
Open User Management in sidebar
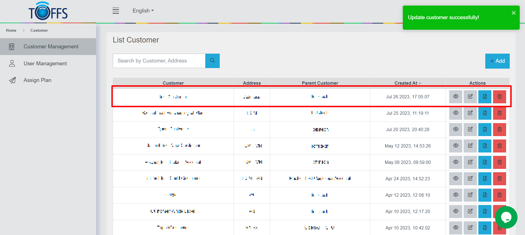[x=45, y=64]
